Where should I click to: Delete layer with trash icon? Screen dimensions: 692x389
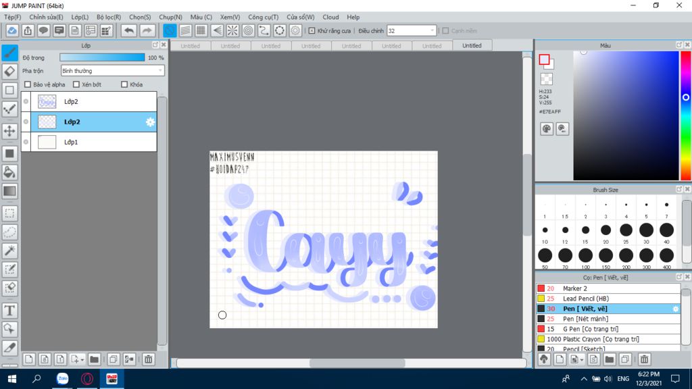click(148, 359)
